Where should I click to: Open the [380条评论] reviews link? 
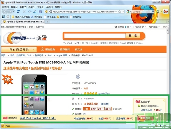(104, 94)
